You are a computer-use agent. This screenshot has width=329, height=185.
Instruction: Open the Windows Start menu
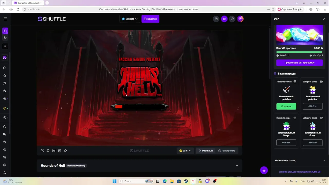click(115, 181)
